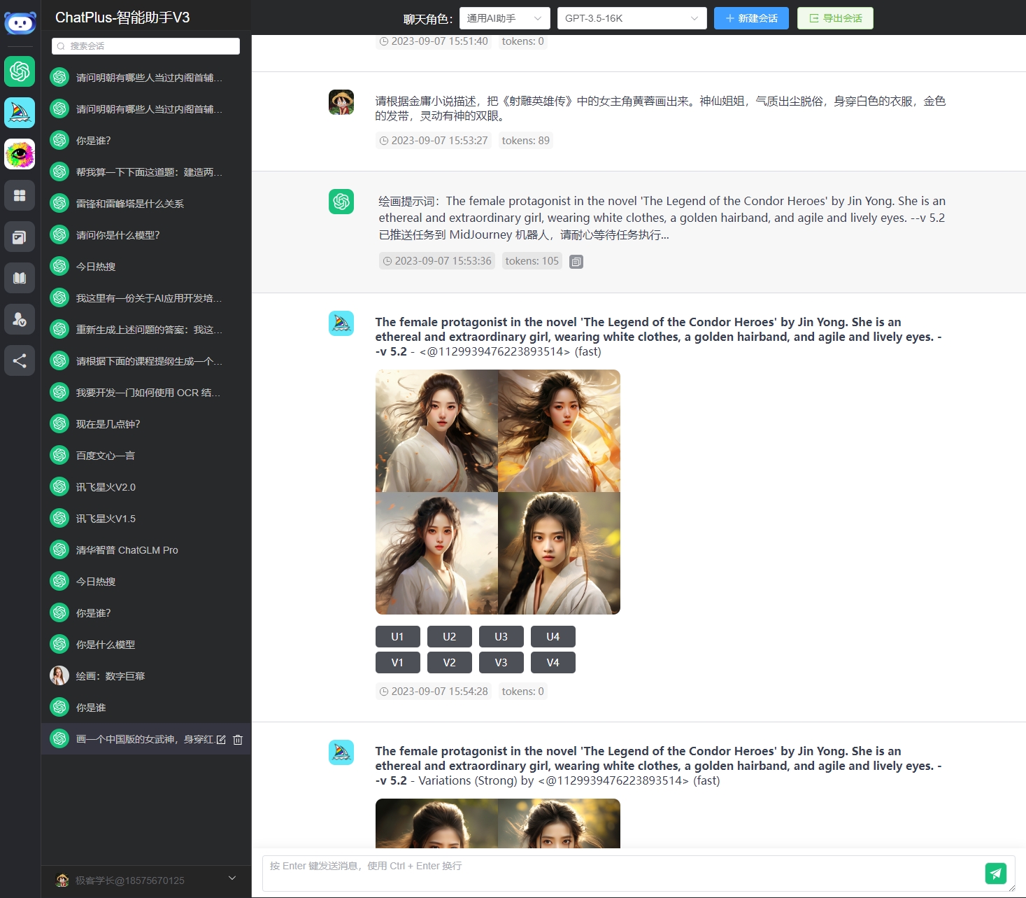Open conversation 你是谁? third in list
The width and height of the screenshot is (1026, 898).
pos(145,140)
